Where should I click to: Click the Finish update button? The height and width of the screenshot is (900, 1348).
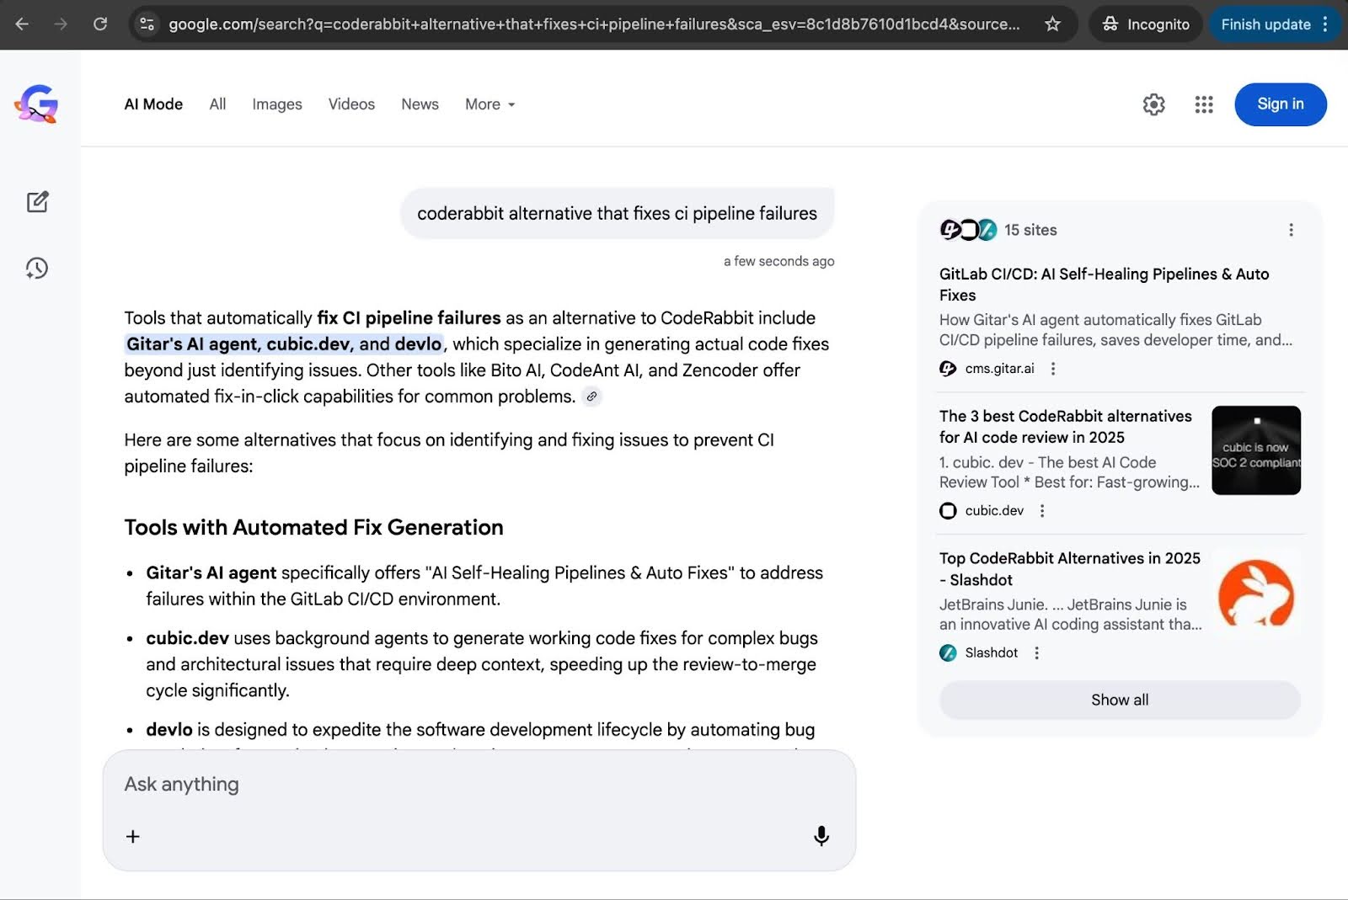(1265, 24)
